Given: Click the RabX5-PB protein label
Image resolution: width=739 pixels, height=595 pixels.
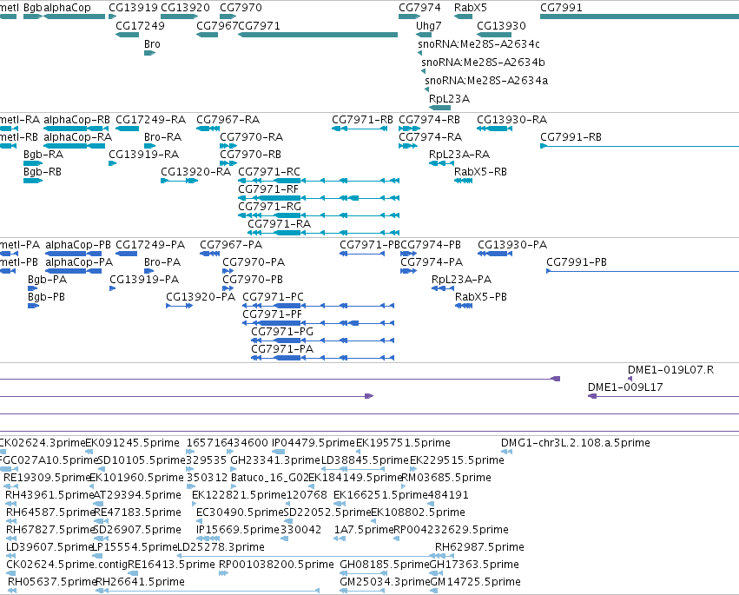Looking at the screenshot, I should (481, 297).
